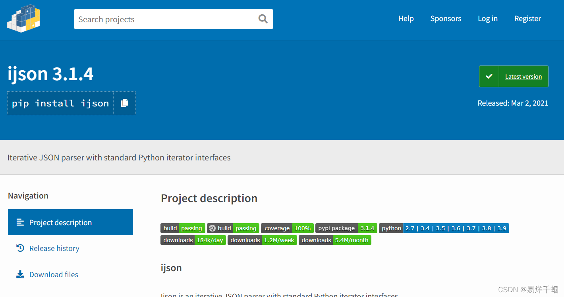The image size is (564, 297).
Task: Click the PyPI logo to go home
Action: click(24, 18)
